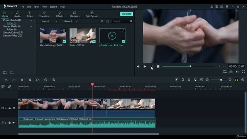Click the add new folder icon

(x=5, y=73)
